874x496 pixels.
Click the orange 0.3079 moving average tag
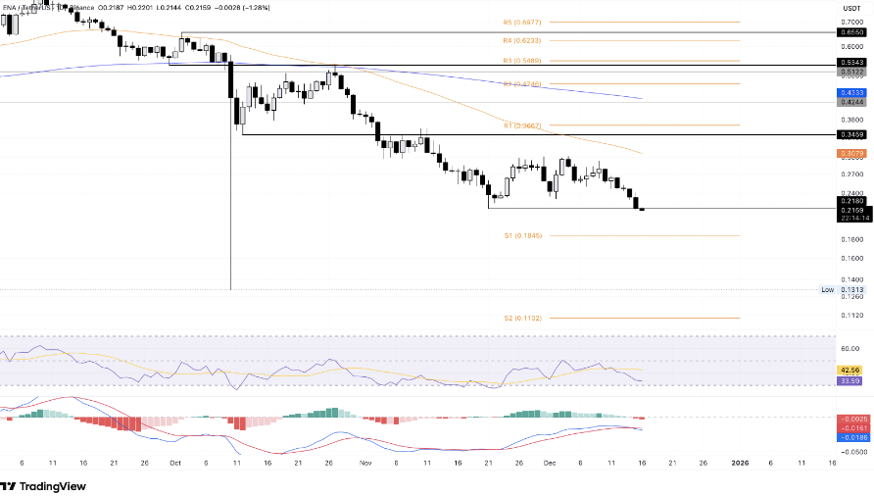[x=852, y=154]
